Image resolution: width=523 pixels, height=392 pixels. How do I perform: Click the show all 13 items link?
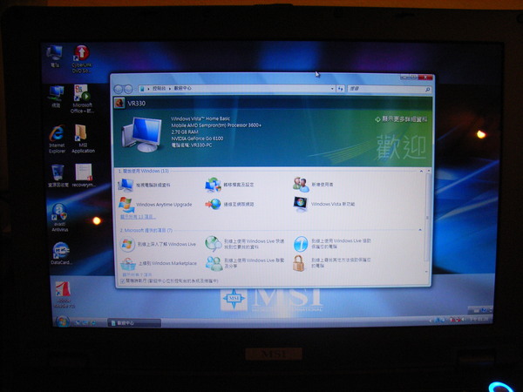138,217
